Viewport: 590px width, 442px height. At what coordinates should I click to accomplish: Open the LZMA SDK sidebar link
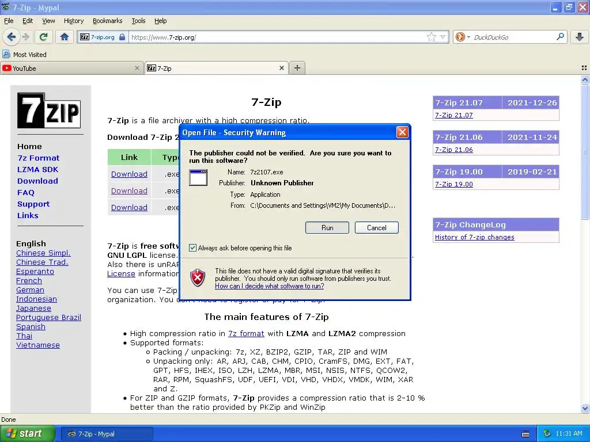(x=37, y=170)
